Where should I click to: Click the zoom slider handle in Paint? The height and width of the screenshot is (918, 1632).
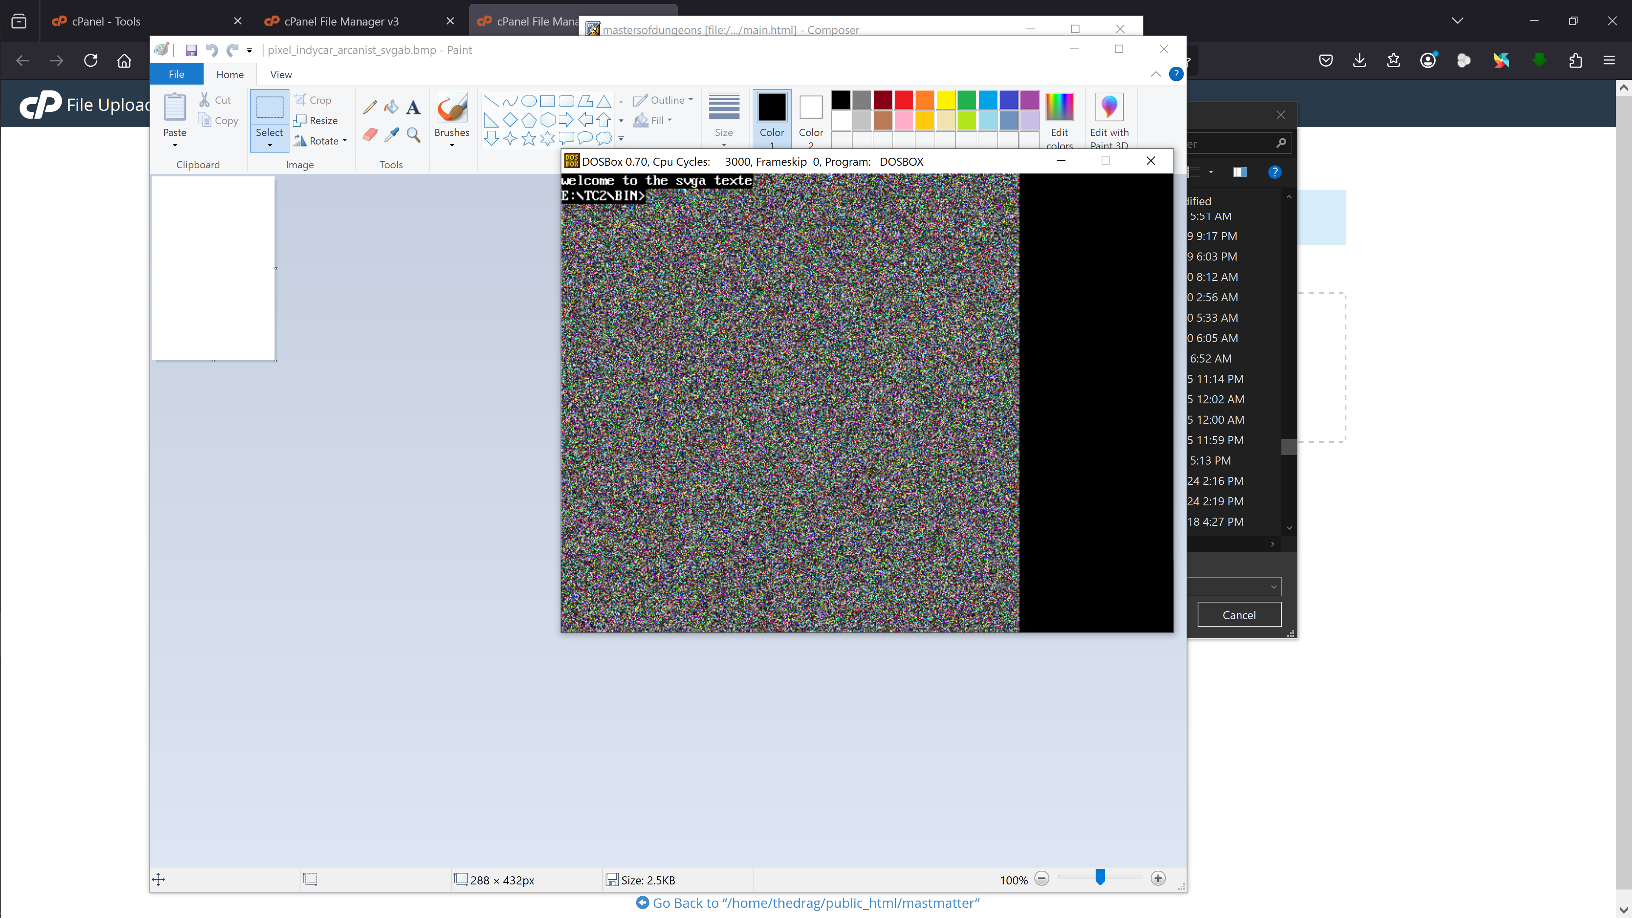pyautogui.click(x=1100, y=878)
